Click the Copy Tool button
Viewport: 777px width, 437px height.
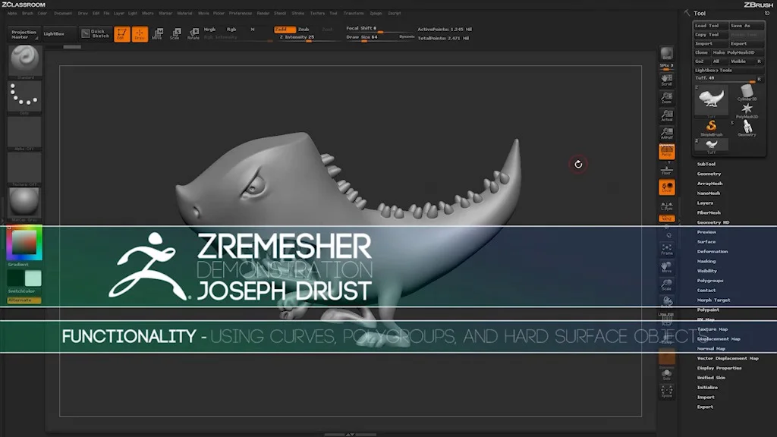click(x=710, y=35)
